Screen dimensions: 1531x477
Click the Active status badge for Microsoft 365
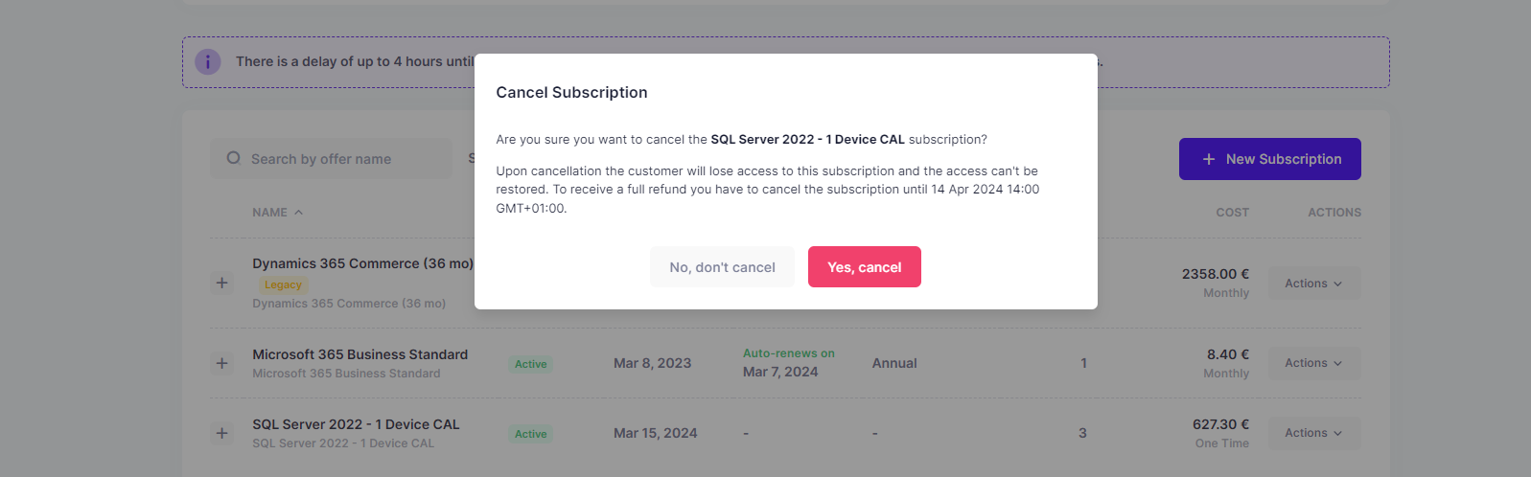point(530,364)
